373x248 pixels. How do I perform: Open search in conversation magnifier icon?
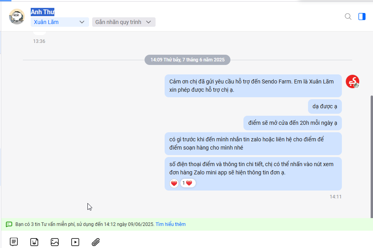pyautogui.click(x=348, y=17)
